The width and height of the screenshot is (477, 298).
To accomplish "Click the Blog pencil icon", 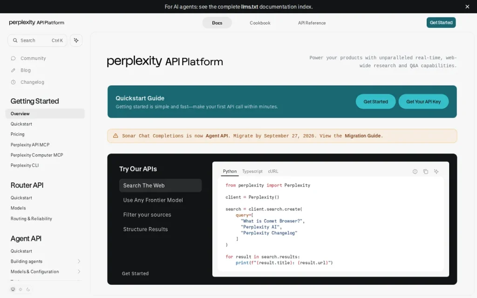I will click(x=13, y=70).
